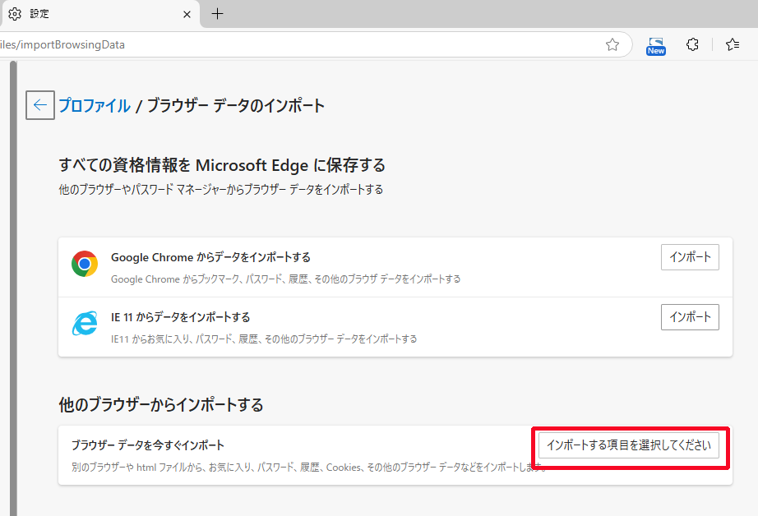758x516 pixels.
Task: Click ブラウザー データを今すぐインポート text
Action: click(x=148, y=445)
